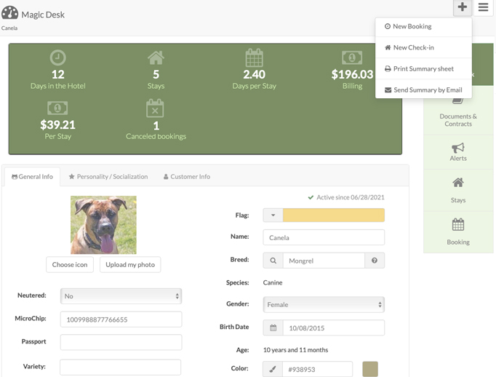Click the 5 Stays value

tap(156, 74)
